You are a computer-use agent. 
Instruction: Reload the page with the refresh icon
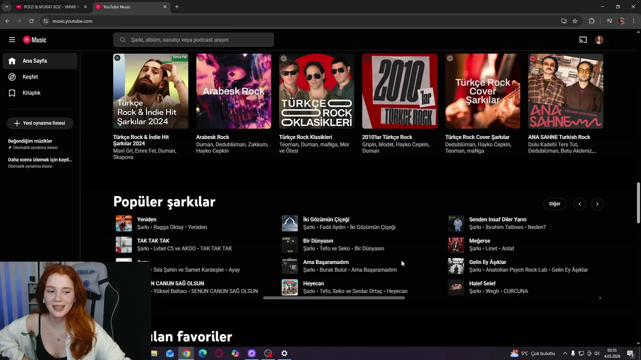(x=31, y=21)
